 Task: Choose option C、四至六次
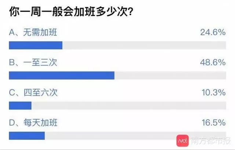(33, 93)
